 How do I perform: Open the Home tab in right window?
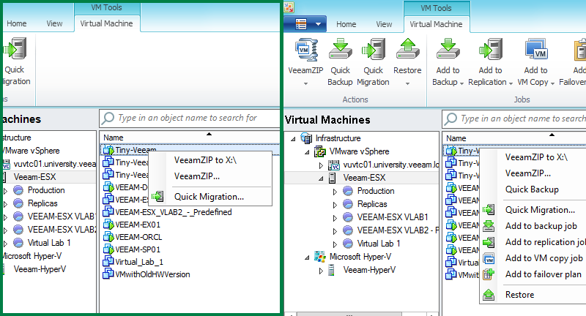[346, 24]
